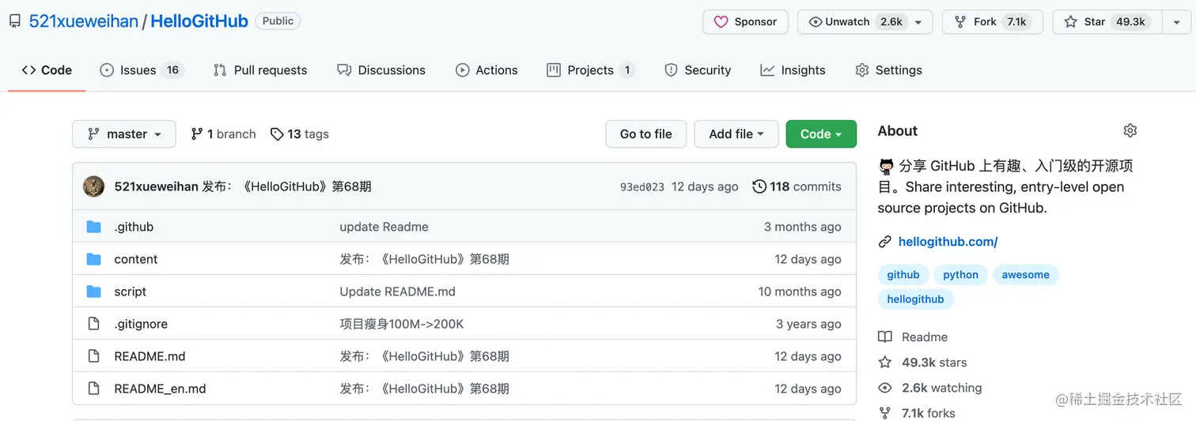This screenshot has height=421, width=1196.
Task: Open the Pull requests tab
Action: click(260, 70)
